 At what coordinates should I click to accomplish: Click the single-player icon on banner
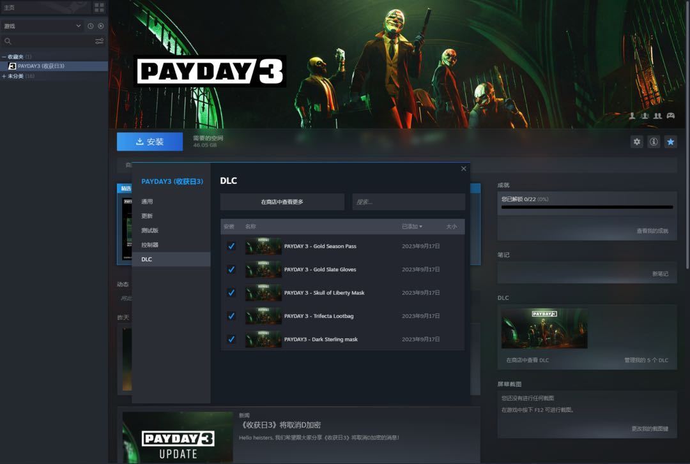632,116
